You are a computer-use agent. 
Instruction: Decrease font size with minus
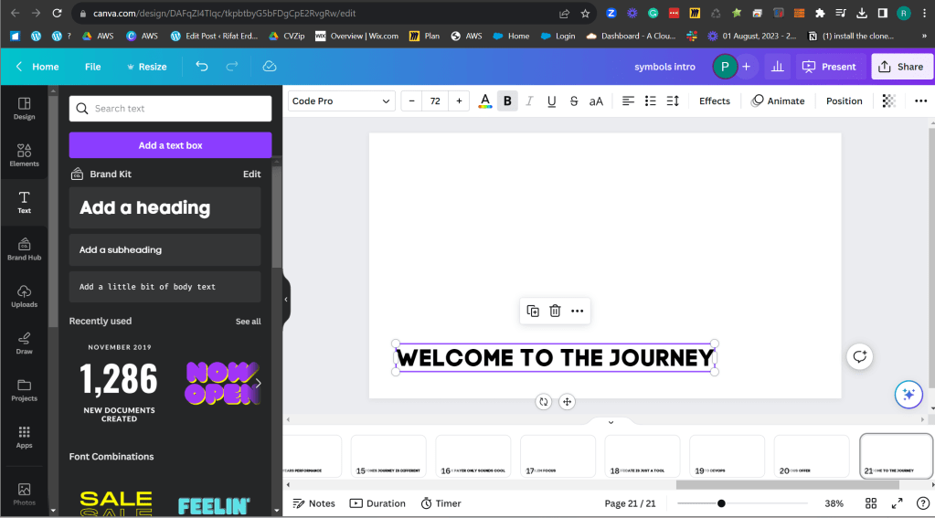coord(411,101)
